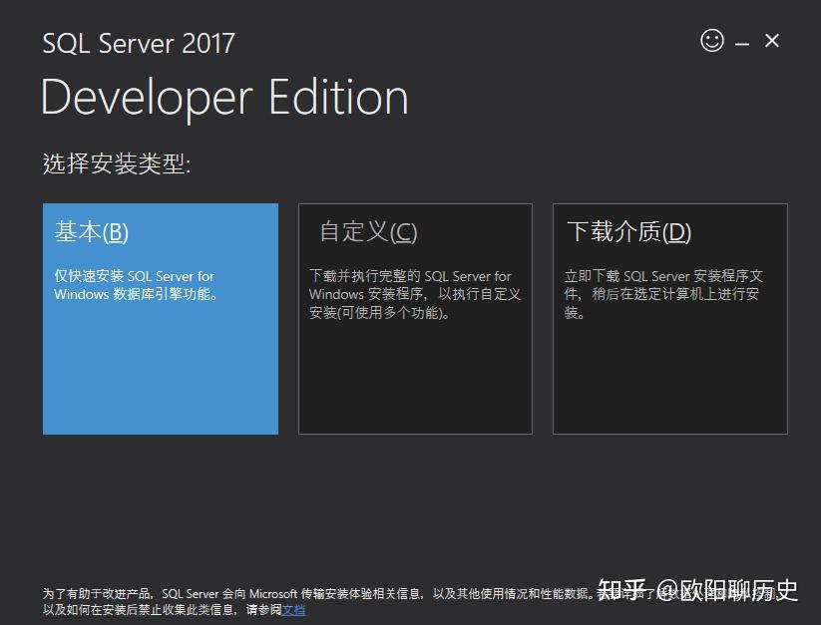Close the SQL Server installer window
The height and width of the screenshot is (625, 821).
pos(772,40)
